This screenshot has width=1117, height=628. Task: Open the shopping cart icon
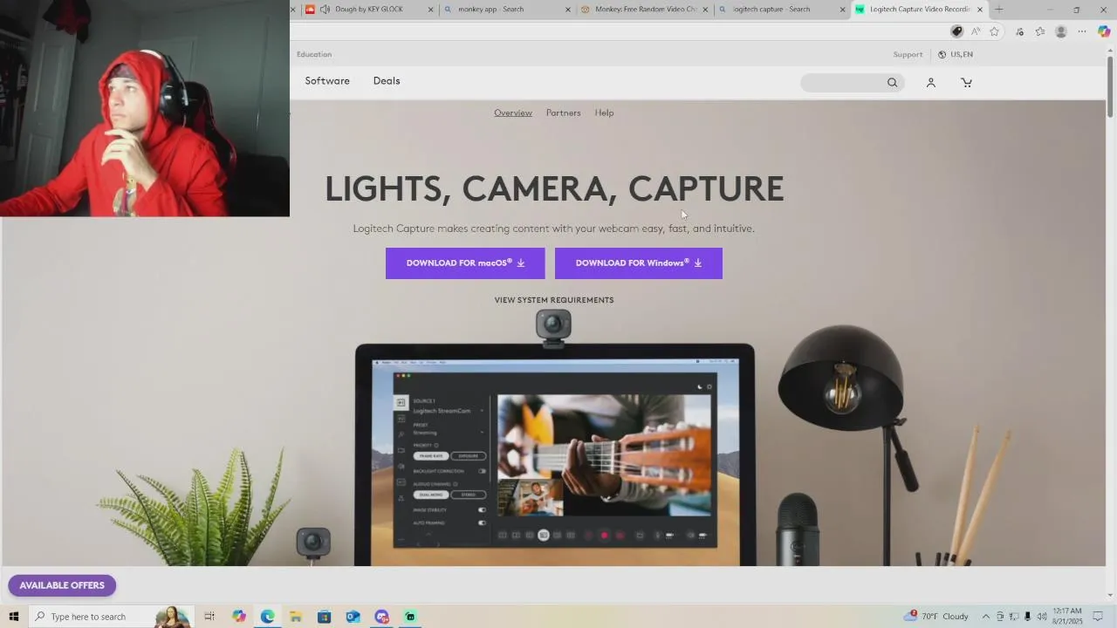tap(966, 83)
